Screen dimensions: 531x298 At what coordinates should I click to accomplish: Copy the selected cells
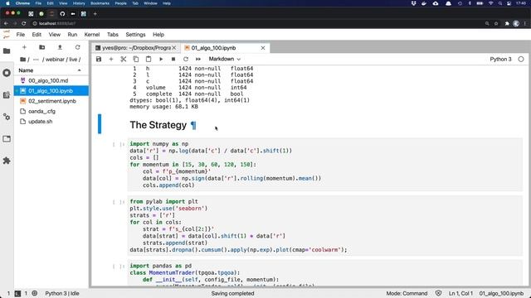point(136,59)
